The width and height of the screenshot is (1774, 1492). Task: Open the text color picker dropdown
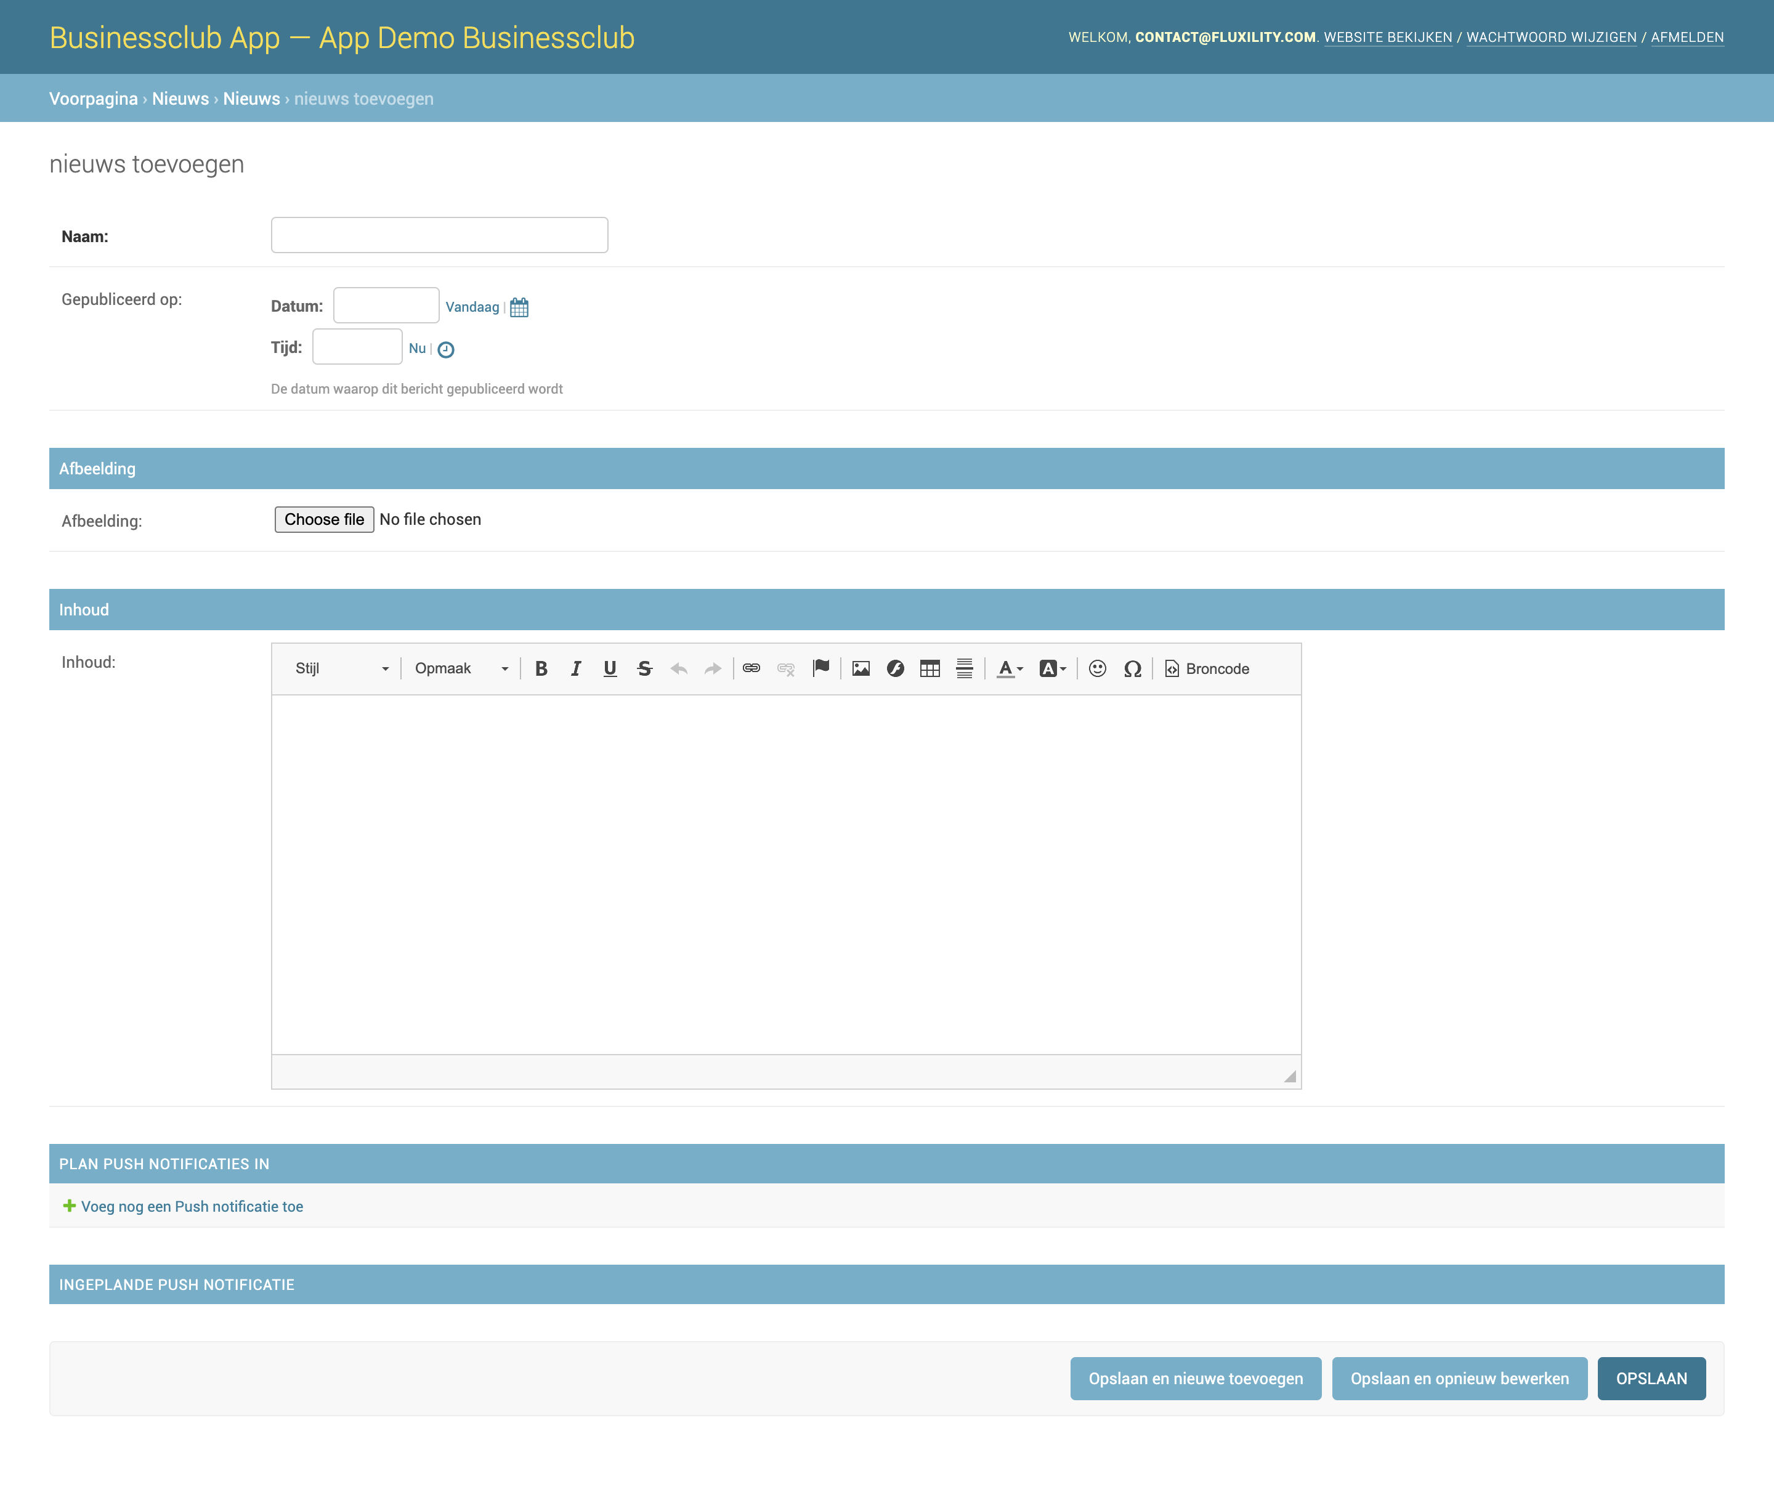point(1010,669)
